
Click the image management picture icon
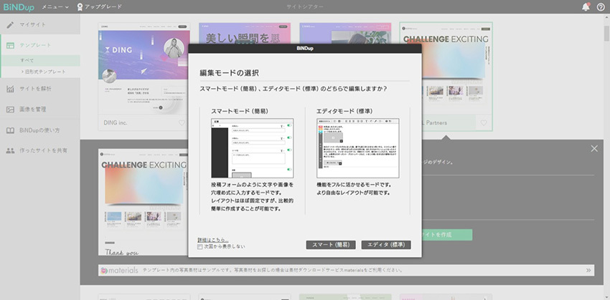[11, 110]
